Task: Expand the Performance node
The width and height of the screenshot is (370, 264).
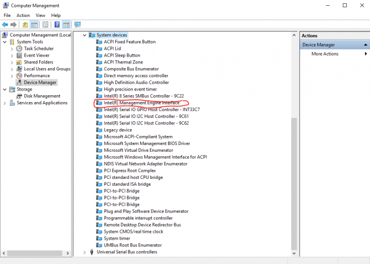Action: click(12, 76)
